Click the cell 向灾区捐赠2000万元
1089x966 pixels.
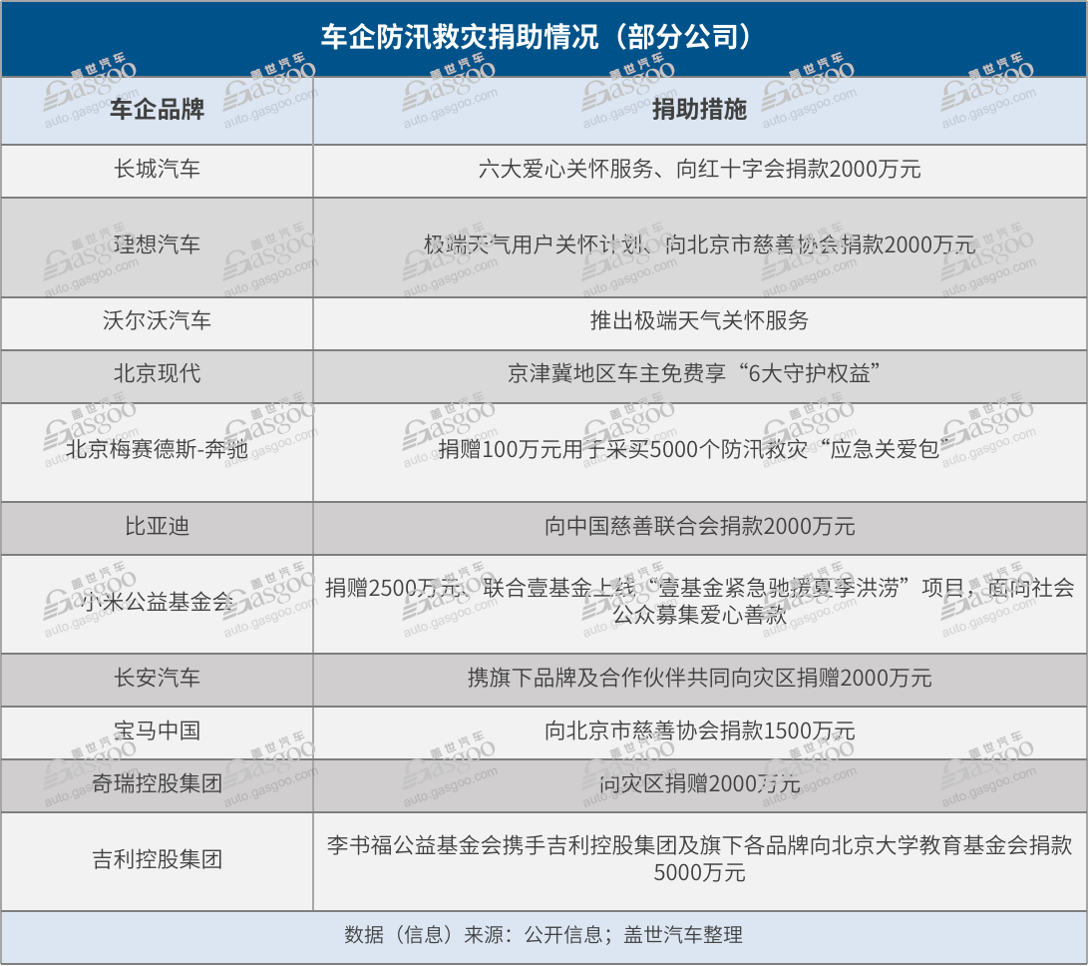[699, 784]
